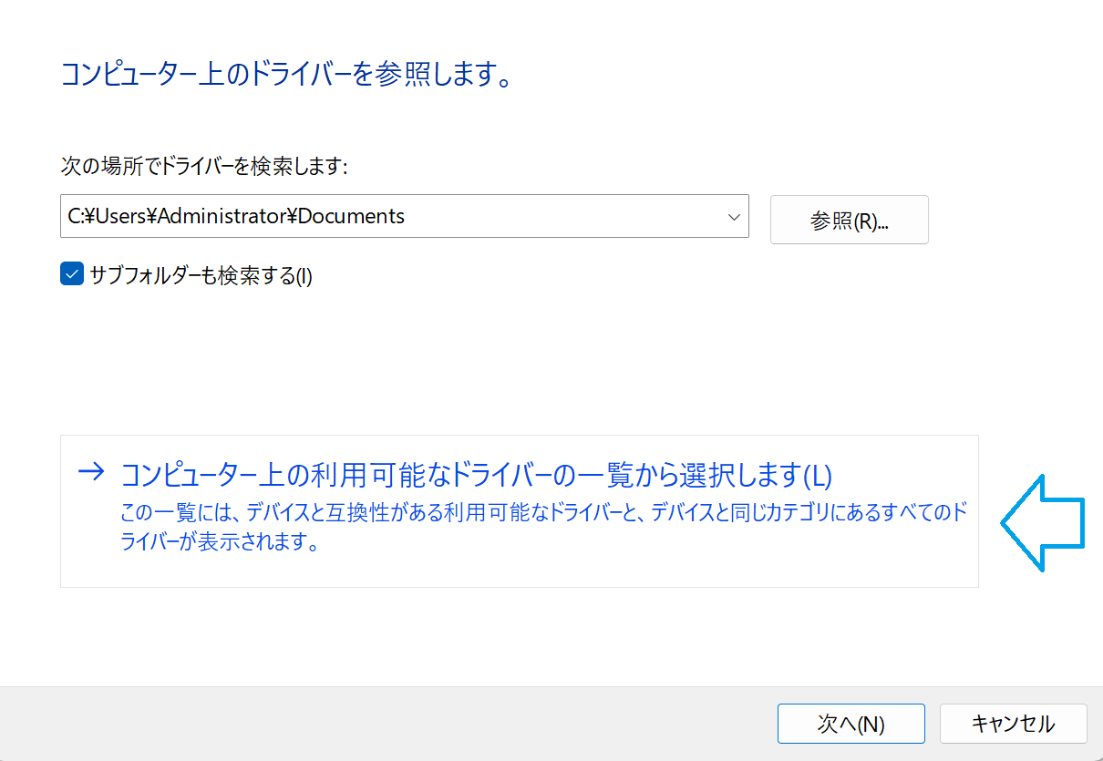Image resolution: width=1103 pixels, height=761 pixels.
Task: Click the large blue left-pointing arrow
Action: (1042, 523)
